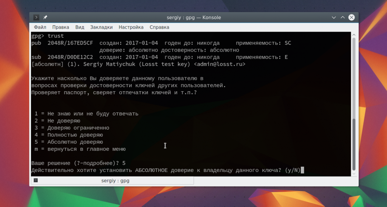Open the Справка menu
This screenshot has height=207, width=387.
[159, 27]
